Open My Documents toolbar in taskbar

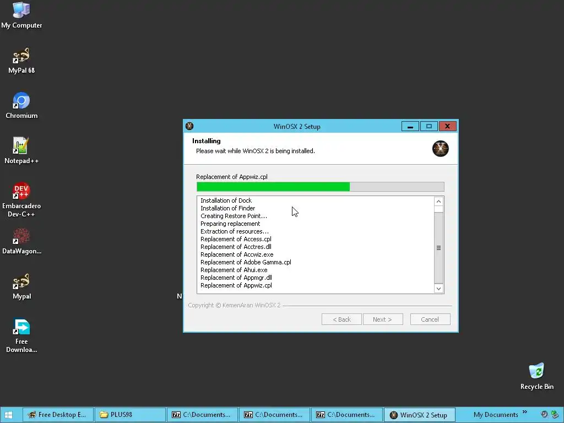496,415
